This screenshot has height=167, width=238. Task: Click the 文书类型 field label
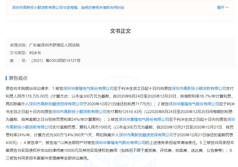[x=18, y=53]
